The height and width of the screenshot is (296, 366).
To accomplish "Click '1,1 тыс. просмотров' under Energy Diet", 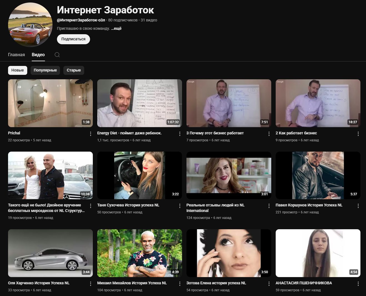I will (113, 140).
